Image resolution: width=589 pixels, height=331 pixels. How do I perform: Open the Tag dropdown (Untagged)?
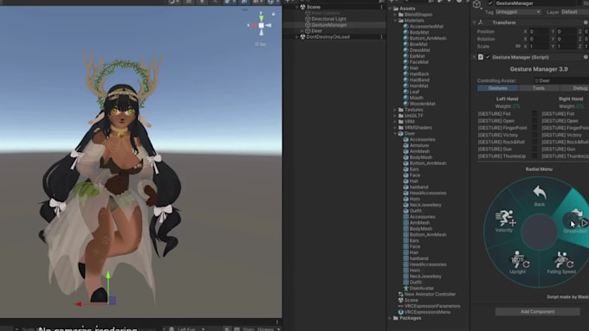[x=518, y=12]
